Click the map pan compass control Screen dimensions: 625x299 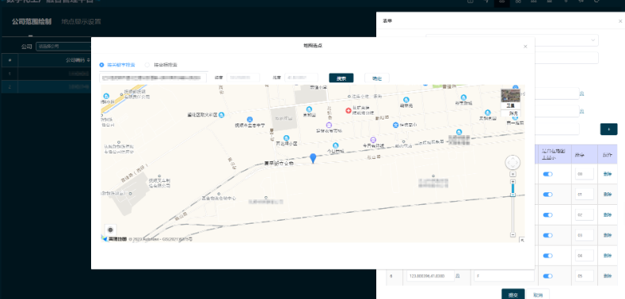[x=513, y=162]
